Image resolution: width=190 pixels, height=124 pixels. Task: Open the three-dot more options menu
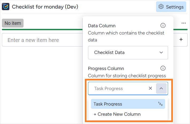click(x=184, y=23)
